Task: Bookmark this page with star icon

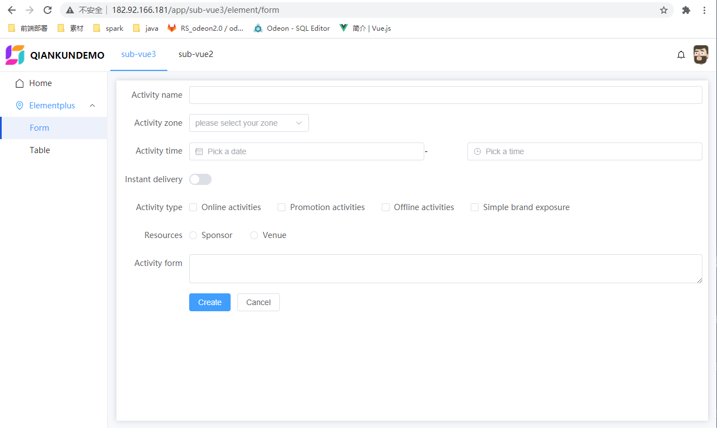Action: coord(664,10)
